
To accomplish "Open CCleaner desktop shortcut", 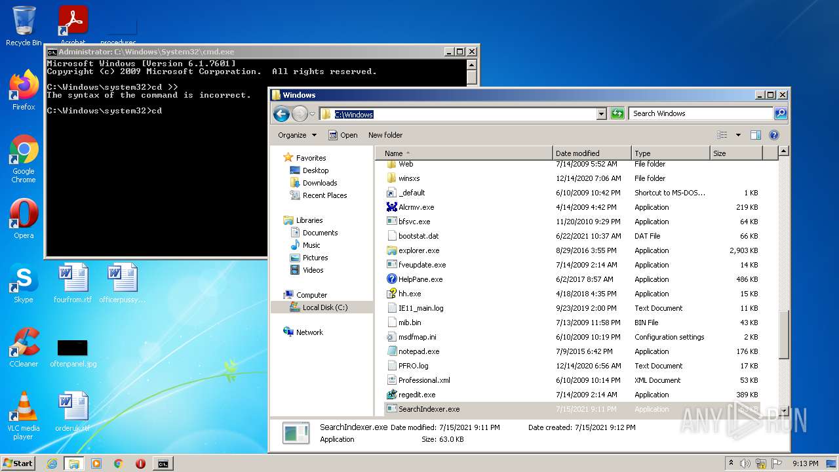I will pos(24,347).
